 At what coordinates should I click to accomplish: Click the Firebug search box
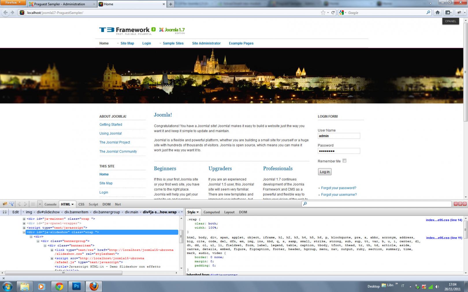coord(377,204)
